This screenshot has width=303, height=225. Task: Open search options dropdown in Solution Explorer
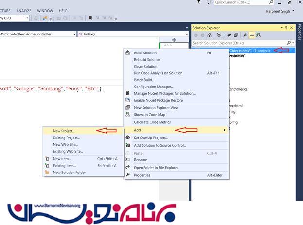point(293,43)
